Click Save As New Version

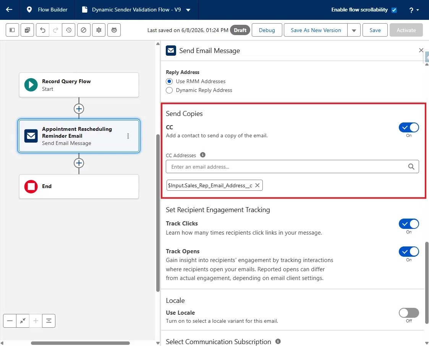point(316,30)
